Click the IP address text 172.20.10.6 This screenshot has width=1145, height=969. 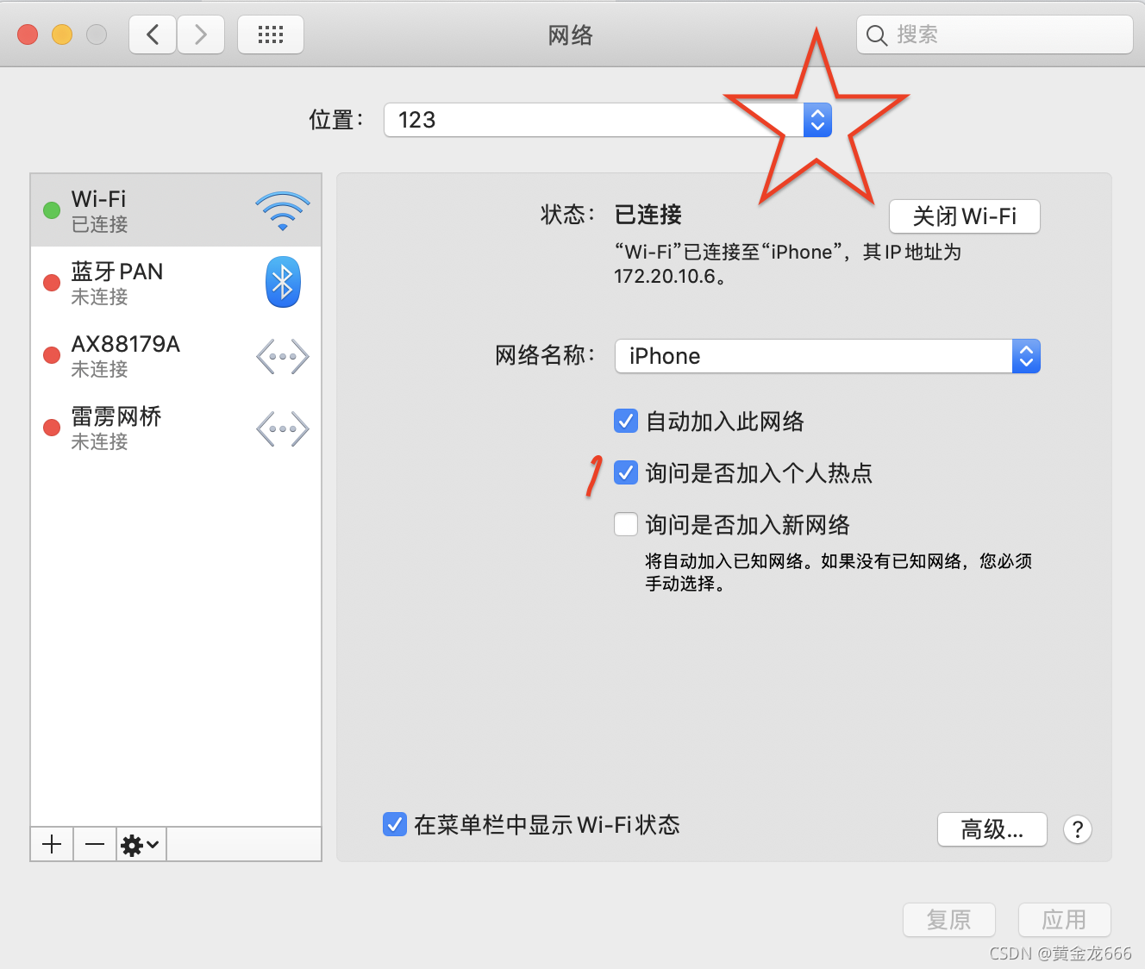(x=665, y=277)
